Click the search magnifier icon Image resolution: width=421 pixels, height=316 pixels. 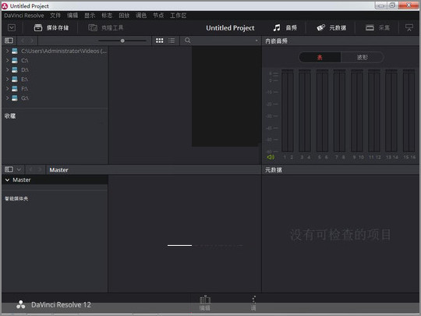click(188, 41)
